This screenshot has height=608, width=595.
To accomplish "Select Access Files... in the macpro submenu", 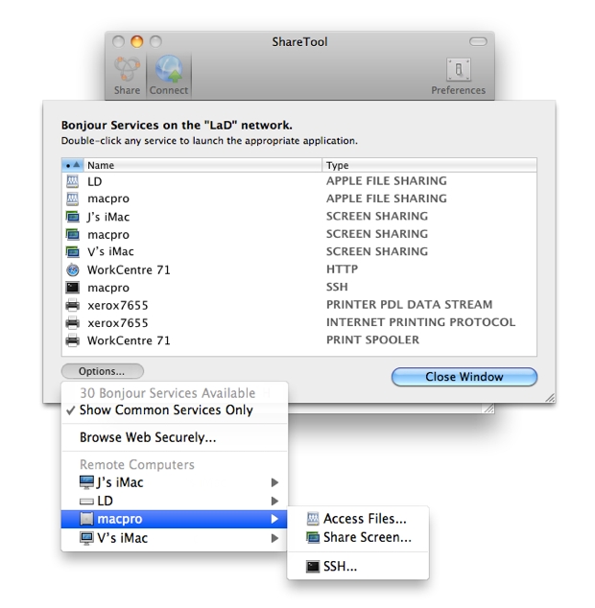I will point(358,519).
